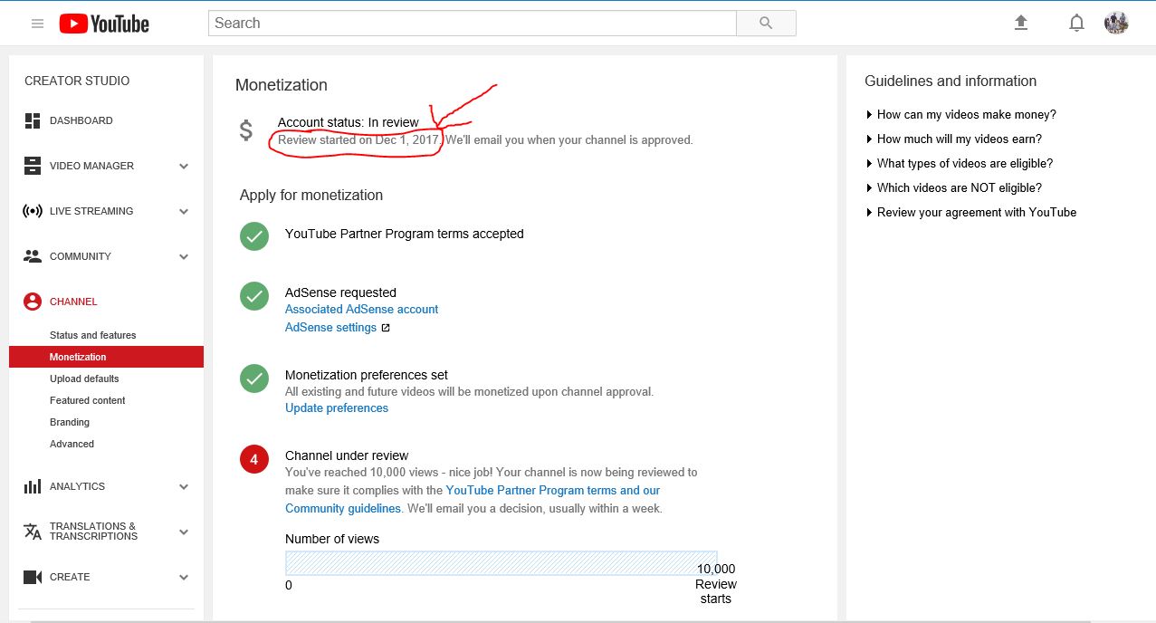Click '10,000 Review starts' label
The width and height of the screenshot is (1156, 623).
(715, 584)
